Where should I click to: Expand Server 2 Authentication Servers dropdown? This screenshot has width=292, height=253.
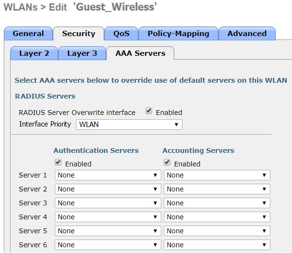point(108,190)
